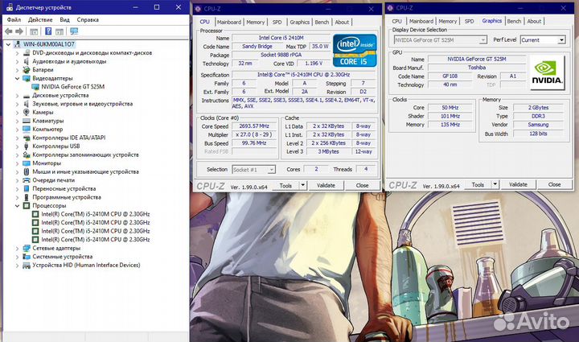This screenshot has height=342, width=579.
Task: Click the GPU Memory Size value 2 GBytes
Action: [538, 108]
